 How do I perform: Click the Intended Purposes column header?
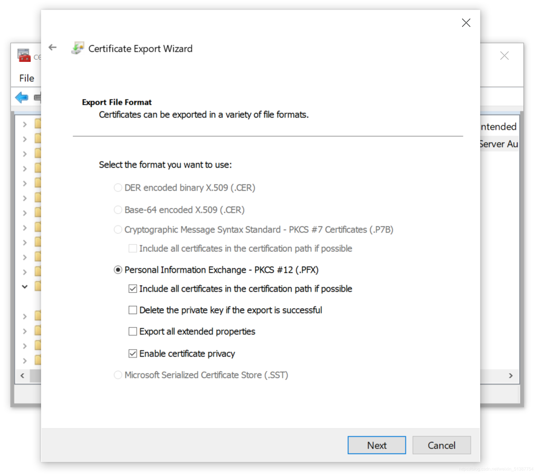pos(499,127)
